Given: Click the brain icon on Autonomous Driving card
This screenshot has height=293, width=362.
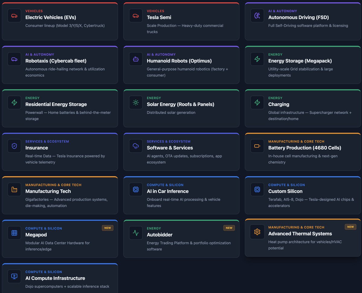Looking at the screenshot, I should (257, 16).
